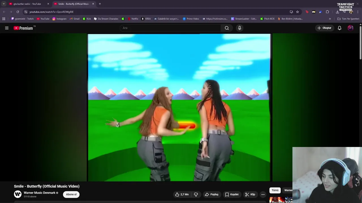Viewport: 362px width, 203px height.
Task: Click the Oluştur create button
Action: [x=324, y=28]
